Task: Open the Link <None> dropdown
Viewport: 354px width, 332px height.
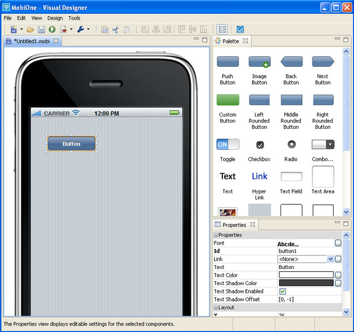Action: [x=330, y=259]
